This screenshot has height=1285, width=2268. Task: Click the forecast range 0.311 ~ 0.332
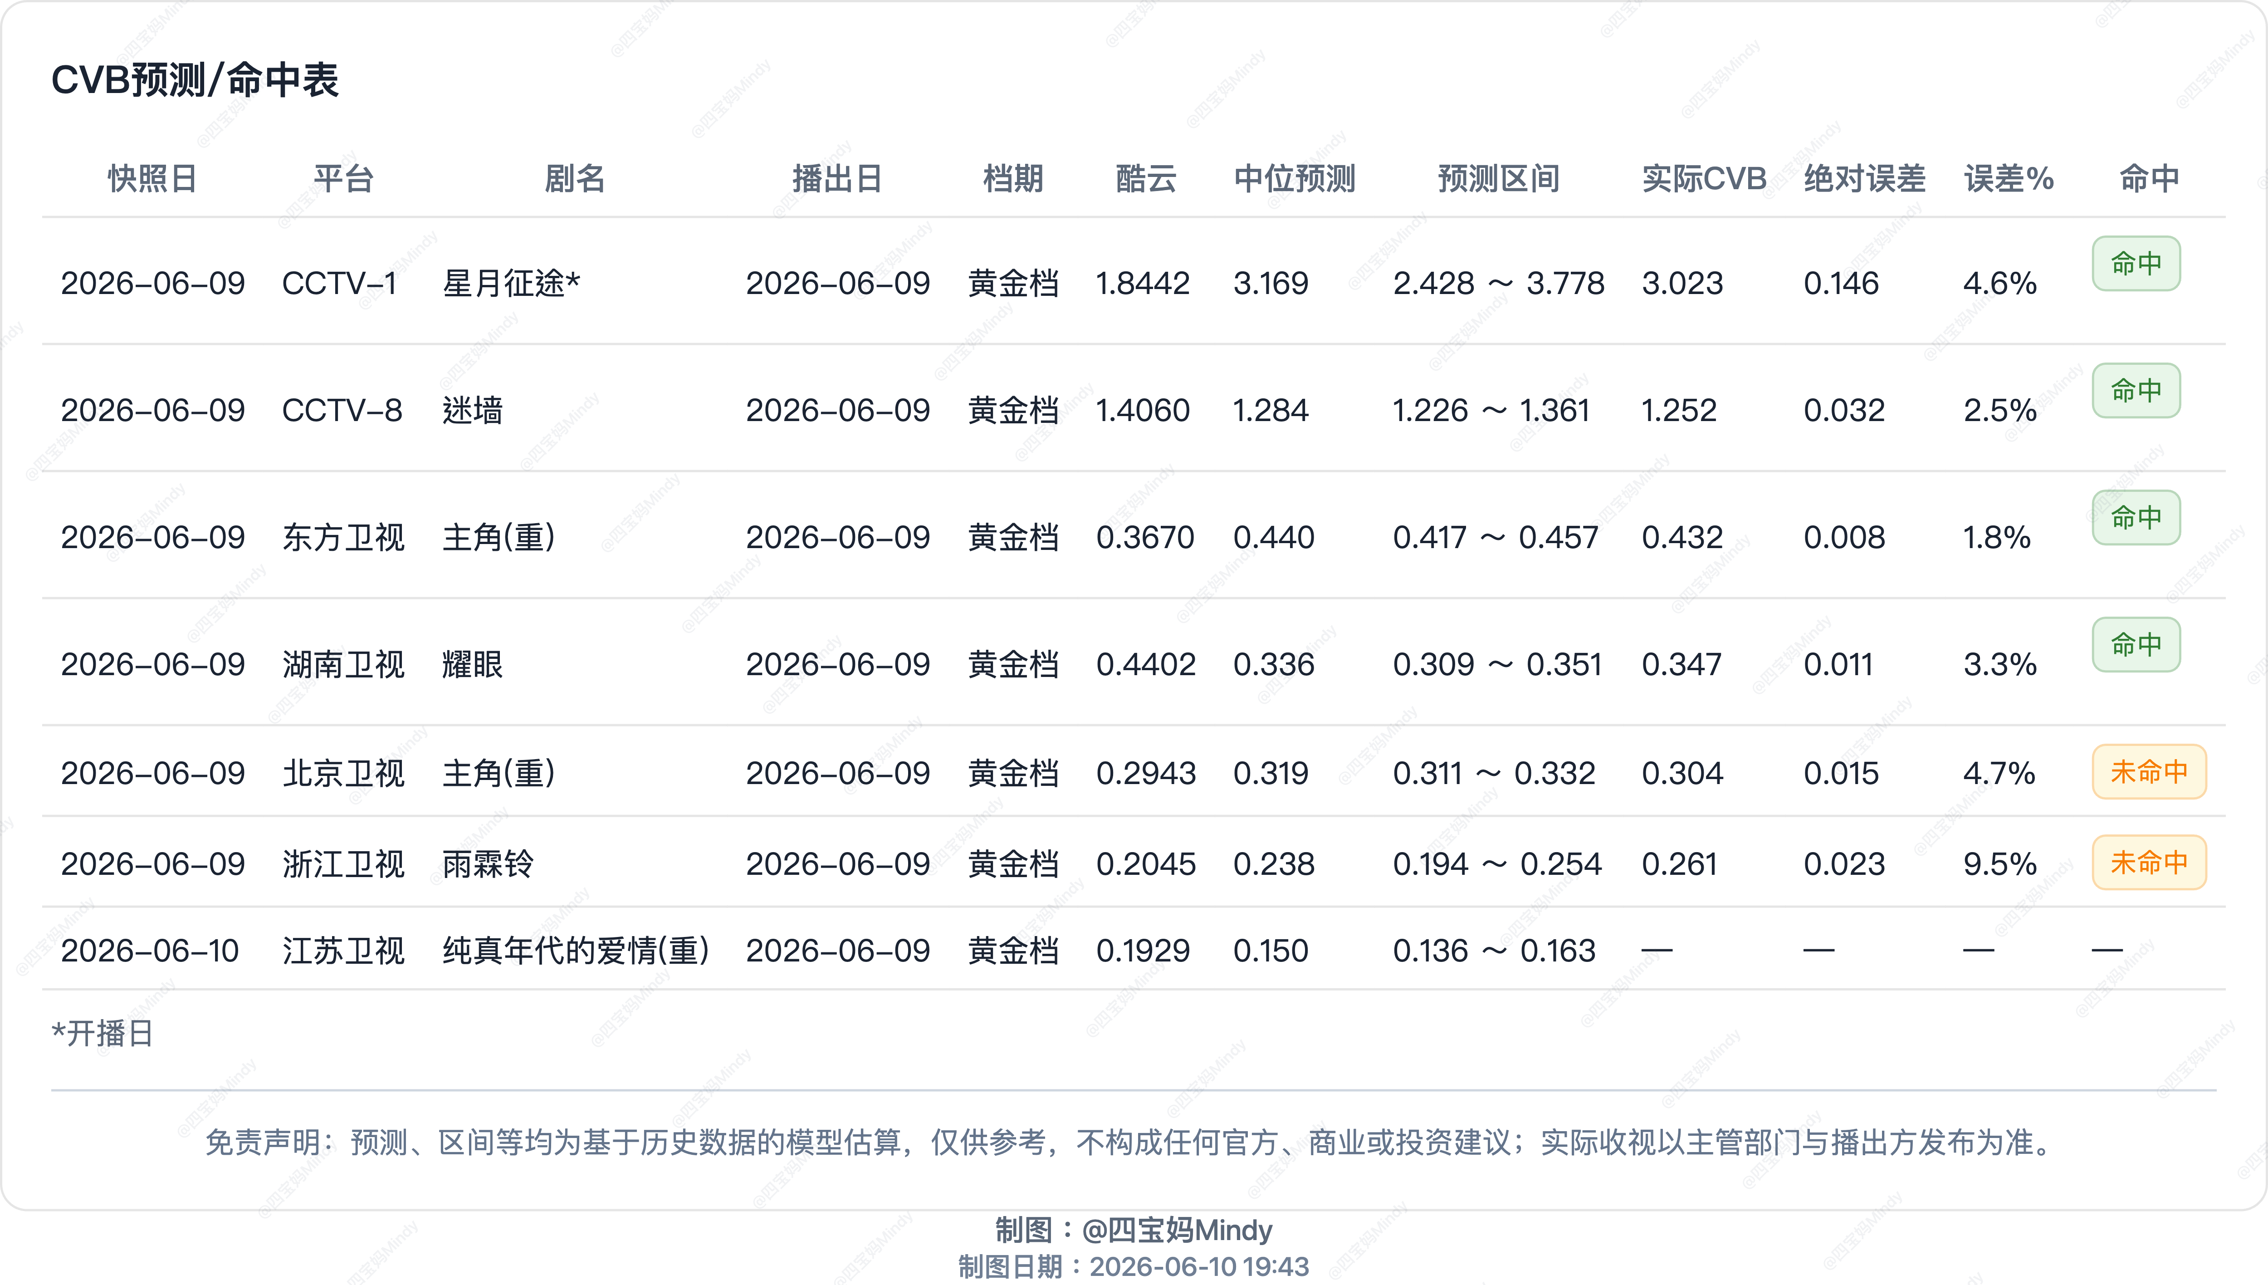pyautogui.click(x=1494, y=774)
